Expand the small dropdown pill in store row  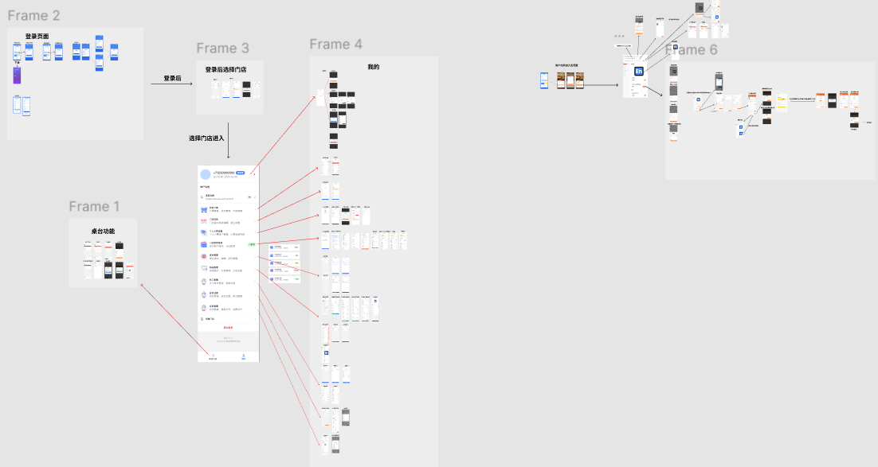click(249, 197)
